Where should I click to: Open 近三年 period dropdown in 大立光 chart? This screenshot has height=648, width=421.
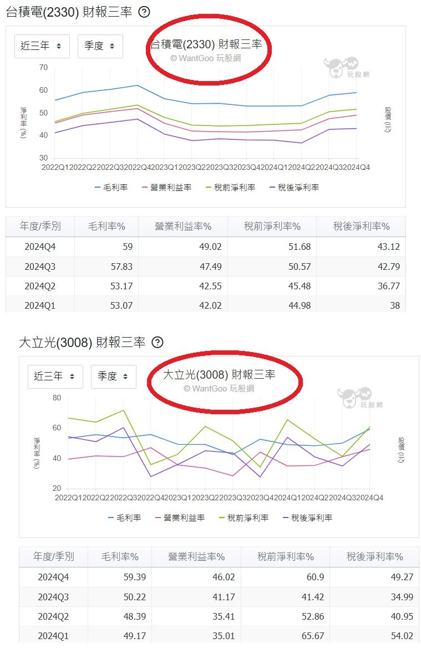tap(55, 376)
